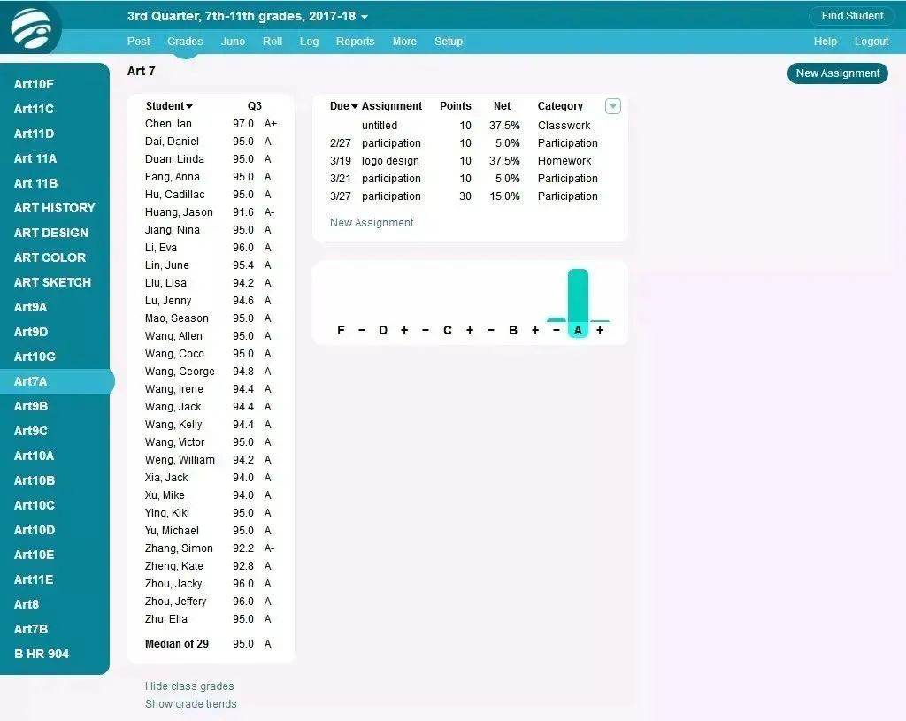Select the ART HISTORY class in sidebar
This screenshot has height=721, width=906.
54,208
